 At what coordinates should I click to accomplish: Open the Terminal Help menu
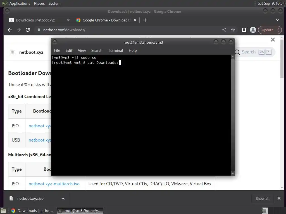pyautogui.click(x=133, y=51)
